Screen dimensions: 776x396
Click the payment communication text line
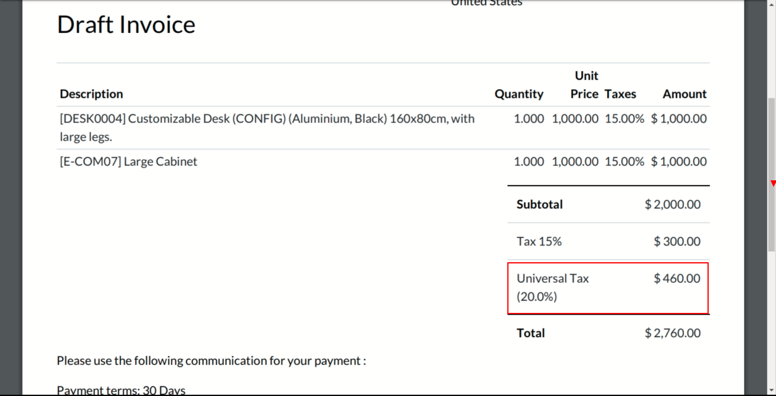click(211, 361)
